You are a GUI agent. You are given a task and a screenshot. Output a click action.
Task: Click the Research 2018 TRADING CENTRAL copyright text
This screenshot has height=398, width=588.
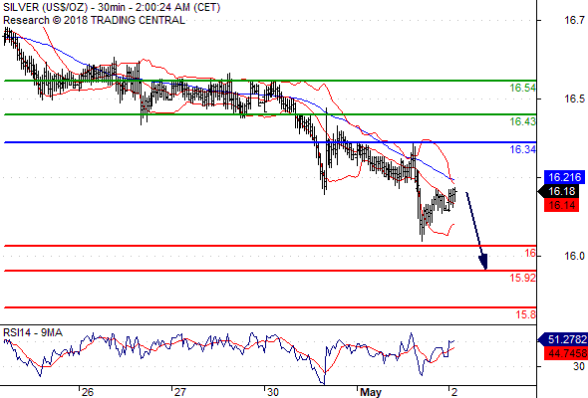tap(94, 20)
